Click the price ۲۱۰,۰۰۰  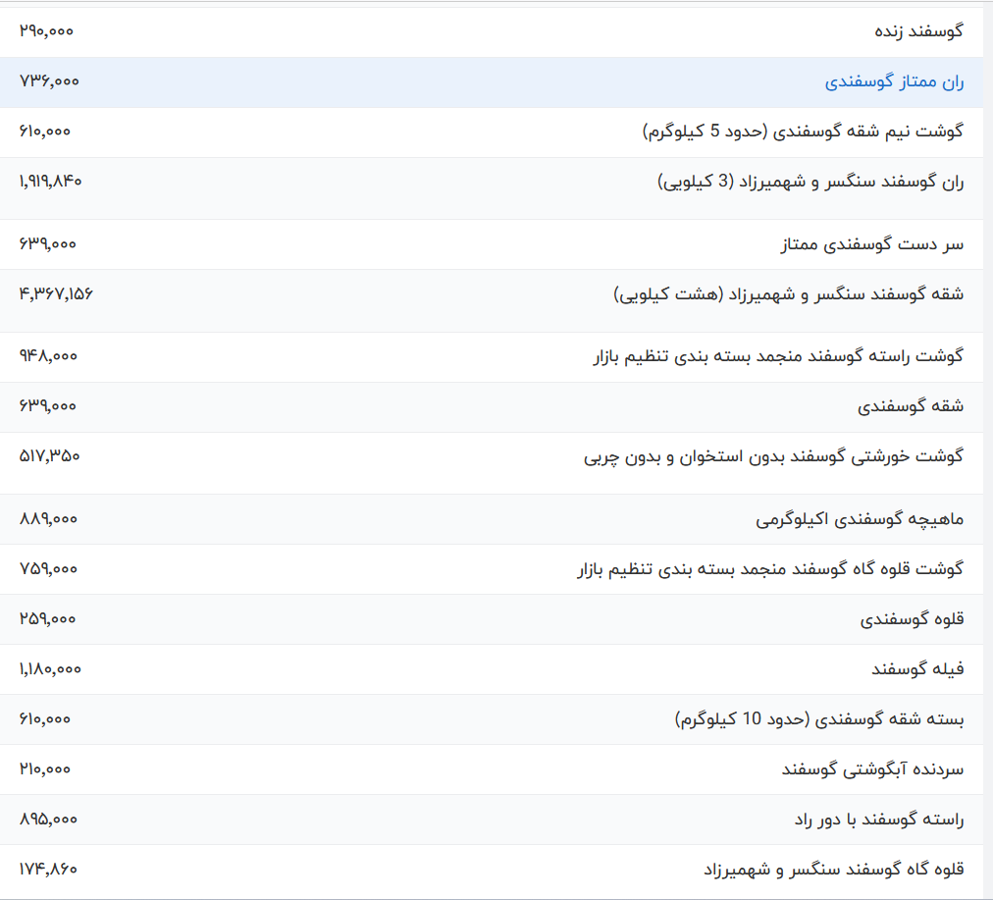(45, 768)
